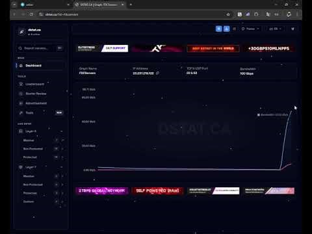Bookmark the page with star icon
312x234 pixels.
click(228, 14)
